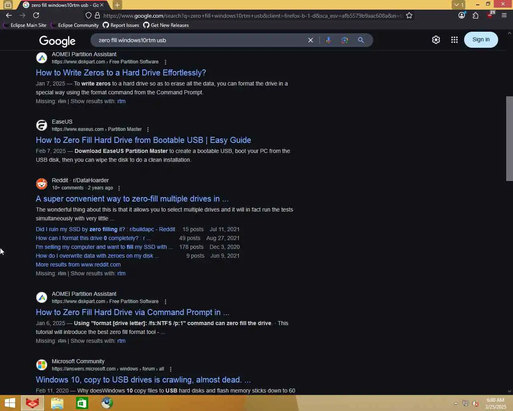The image size is (513, 411).
Task: Click the muted volume tray icon
Action: (475, 403)
